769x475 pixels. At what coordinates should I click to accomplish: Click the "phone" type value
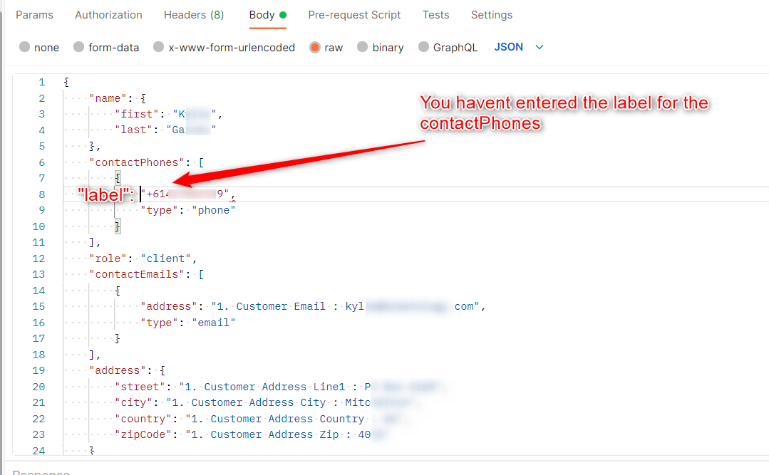(214, 210)
